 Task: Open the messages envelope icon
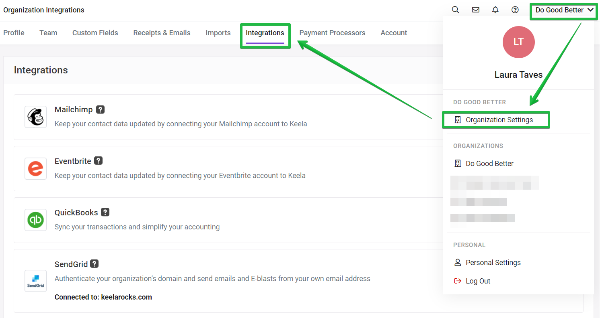click(x=475, y=10)
